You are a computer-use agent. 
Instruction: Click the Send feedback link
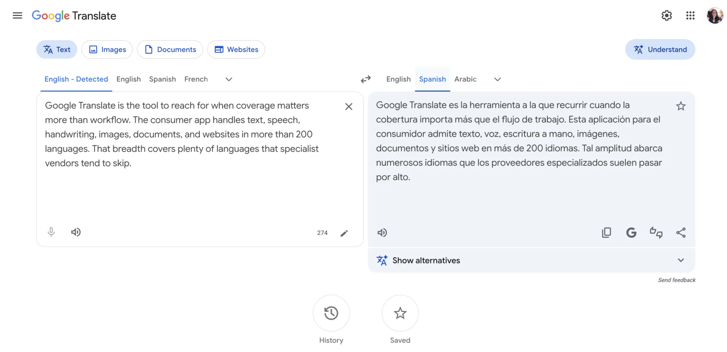pos(677,280)
